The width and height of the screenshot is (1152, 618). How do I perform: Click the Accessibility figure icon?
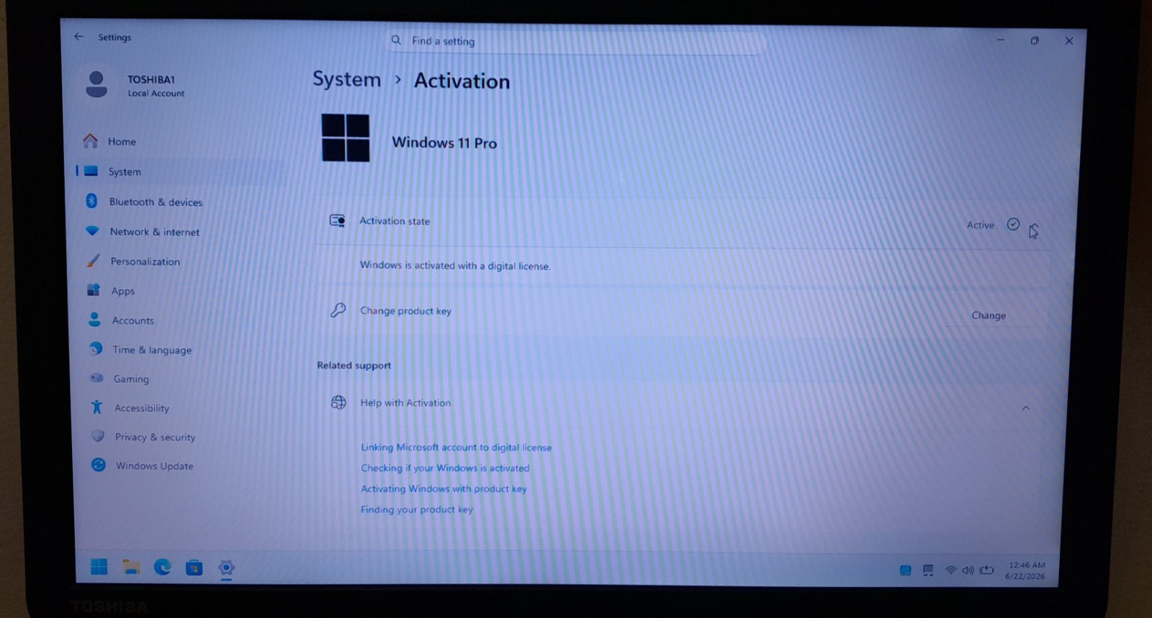click(x=96, y=407)
